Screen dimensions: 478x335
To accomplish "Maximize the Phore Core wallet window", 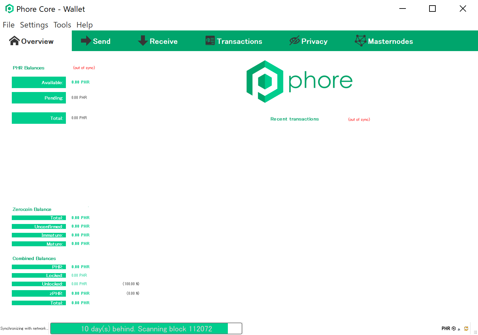I will tap(432, 9).
